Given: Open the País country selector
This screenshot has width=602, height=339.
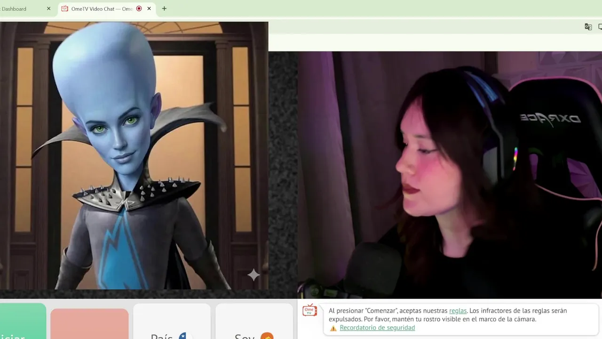Looking at the screenshot, I should [x=172, y=322].
